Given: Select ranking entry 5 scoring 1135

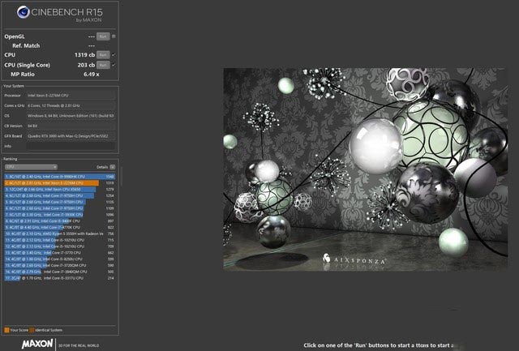Looking at the screenshot, I should click(x=59, y=202).
